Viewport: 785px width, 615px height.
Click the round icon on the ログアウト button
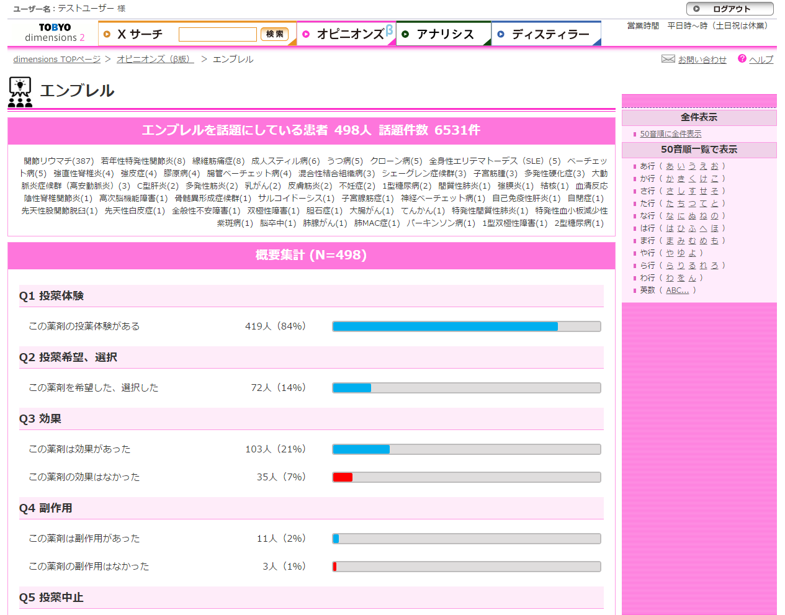(696, 9)
